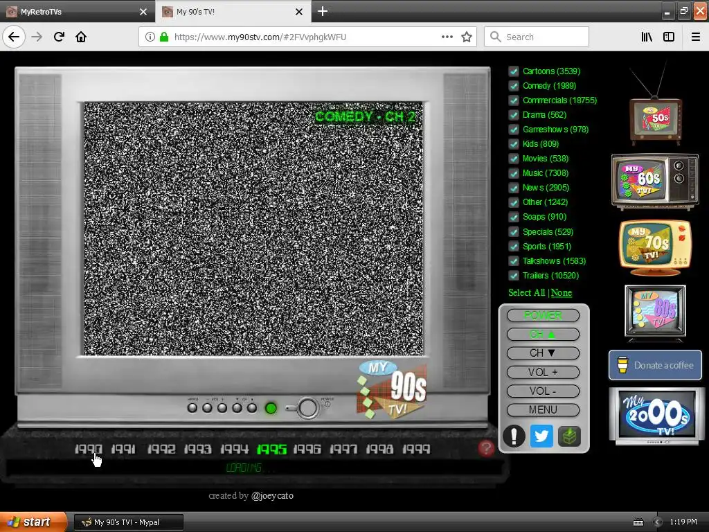
Task: Disable the Gameshows (978) category
Action: [x=514, y=130]
